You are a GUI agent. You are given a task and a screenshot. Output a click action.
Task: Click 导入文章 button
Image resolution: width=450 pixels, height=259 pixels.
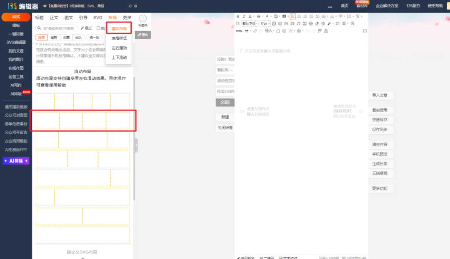(x=381, y=96)
